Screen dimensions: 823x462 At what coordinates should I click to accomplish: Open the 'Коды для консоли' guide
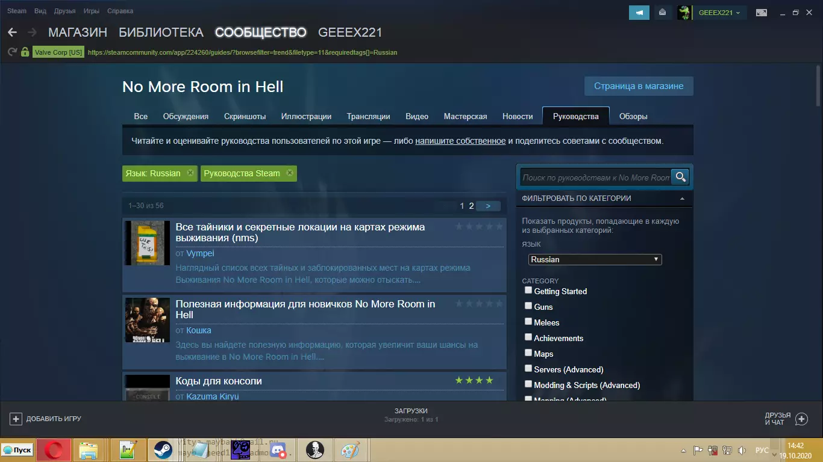tap(219, 381)
